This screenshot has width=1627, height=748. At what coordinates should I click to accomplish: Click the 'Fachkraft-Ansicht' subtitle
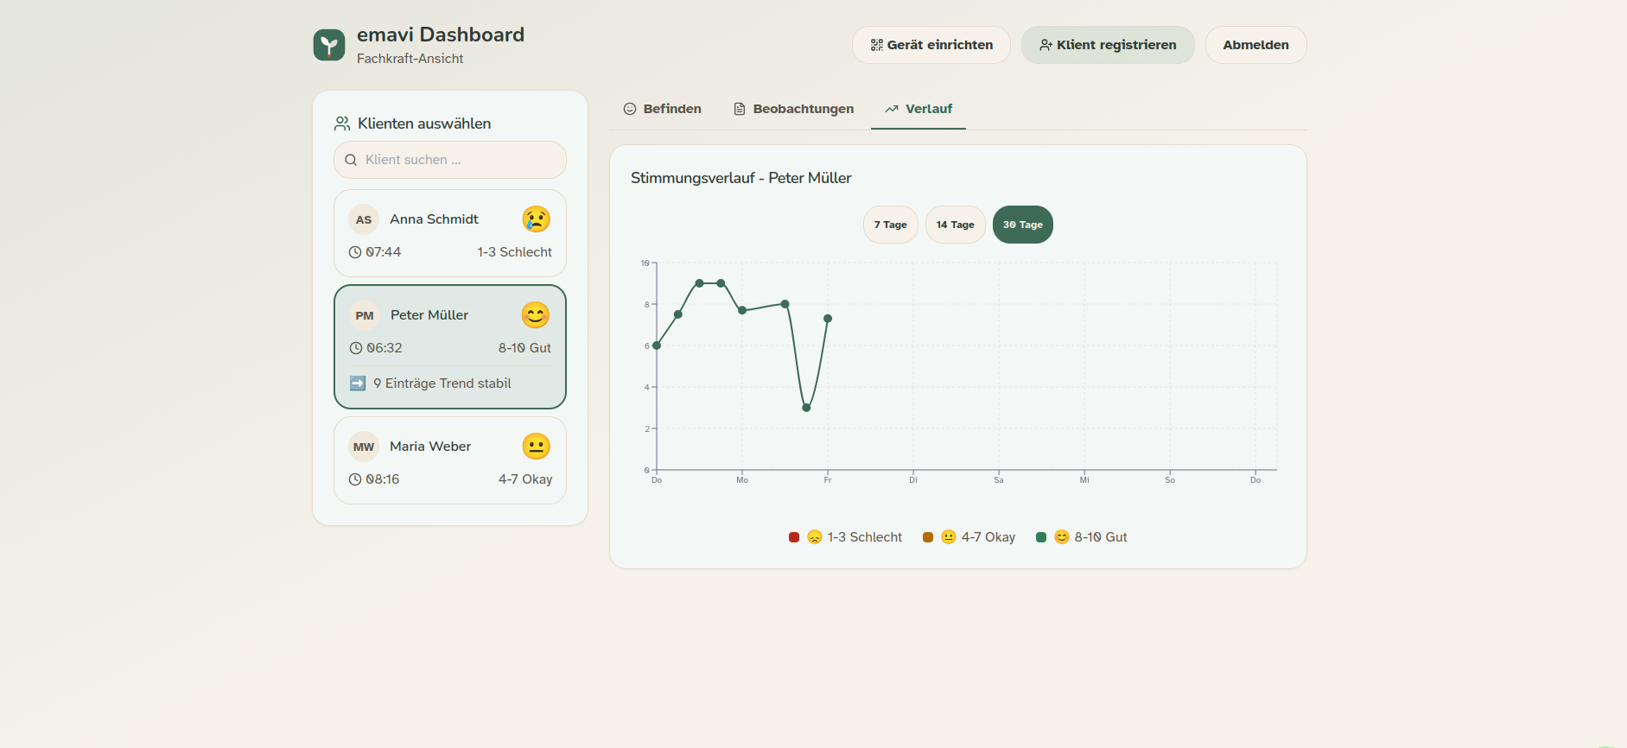410,59
